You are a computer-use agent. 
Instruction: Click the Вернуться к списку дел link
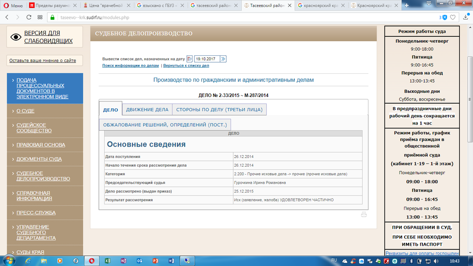pos(186,66)
